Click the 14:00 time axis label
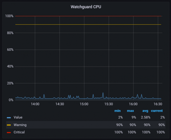Screen dimensions: 171x140 (35, 104)
